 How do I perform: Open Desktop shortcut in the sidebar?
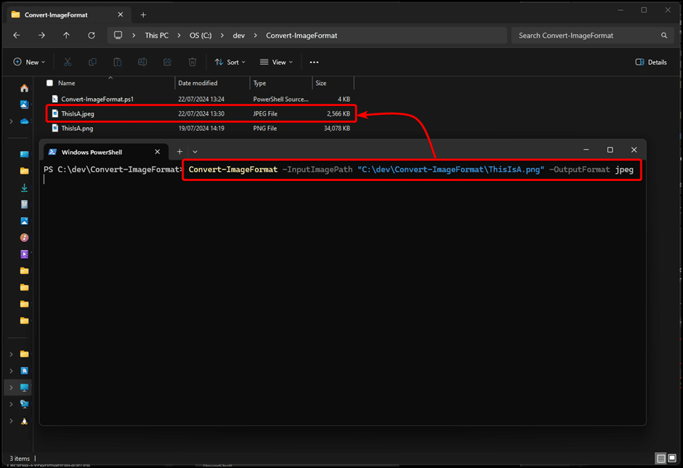click(x=25, y=154)
